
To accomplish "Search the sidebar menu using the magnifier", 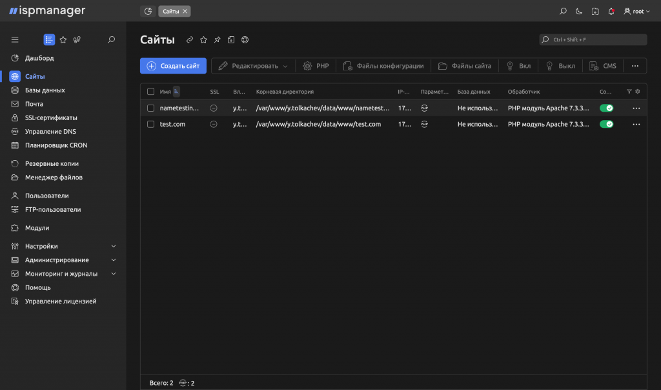I will pyautogui.click(x=111, y=39).
